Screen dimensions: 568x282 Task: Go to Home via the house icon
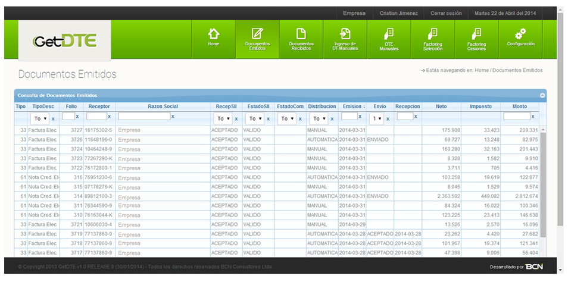coord(213,34)
